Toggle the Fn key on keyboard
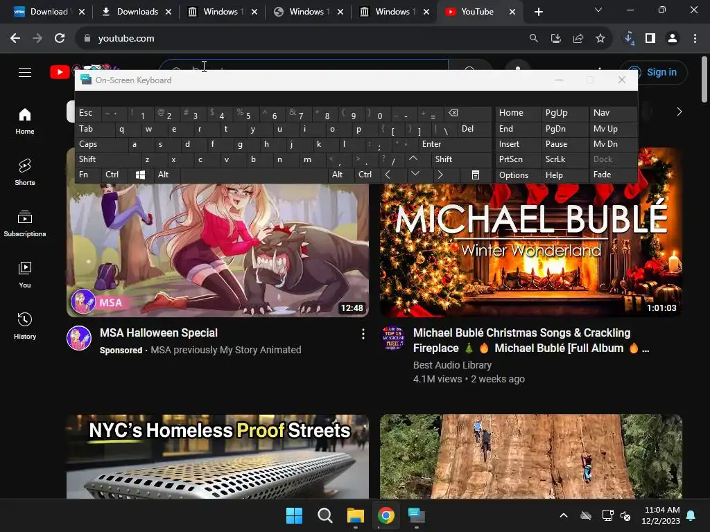 (x=88, y=175)
